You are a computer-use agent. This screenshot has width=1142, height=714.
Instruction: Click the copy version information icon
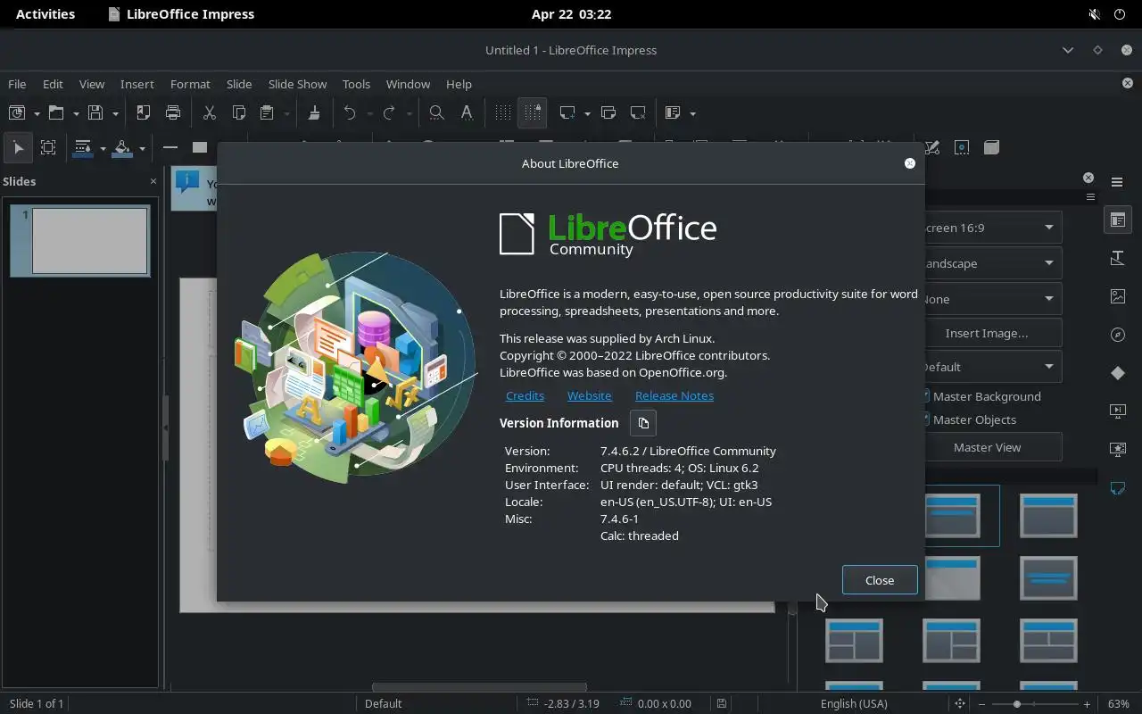(x=643, y=423)
